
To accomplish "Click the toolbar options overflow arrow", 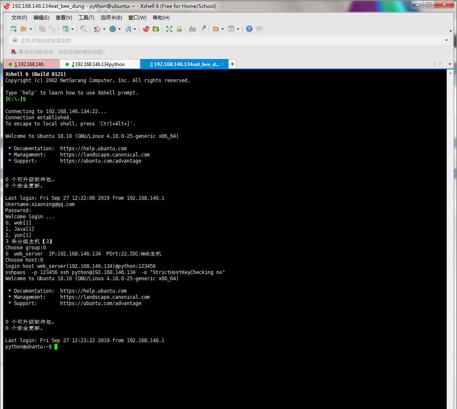I will pyautogui.click(x=450, y=31).
